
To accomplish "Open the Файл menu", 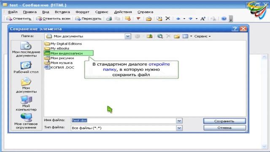I will [x=13, y=12].
